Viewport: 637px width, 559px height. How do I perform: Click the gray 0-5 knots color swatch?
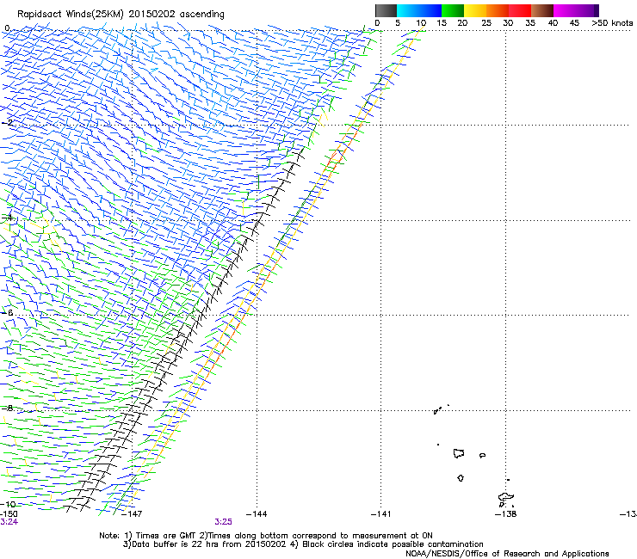point(386,10)
